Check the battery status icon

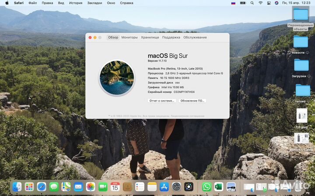[x=243, y=3]
